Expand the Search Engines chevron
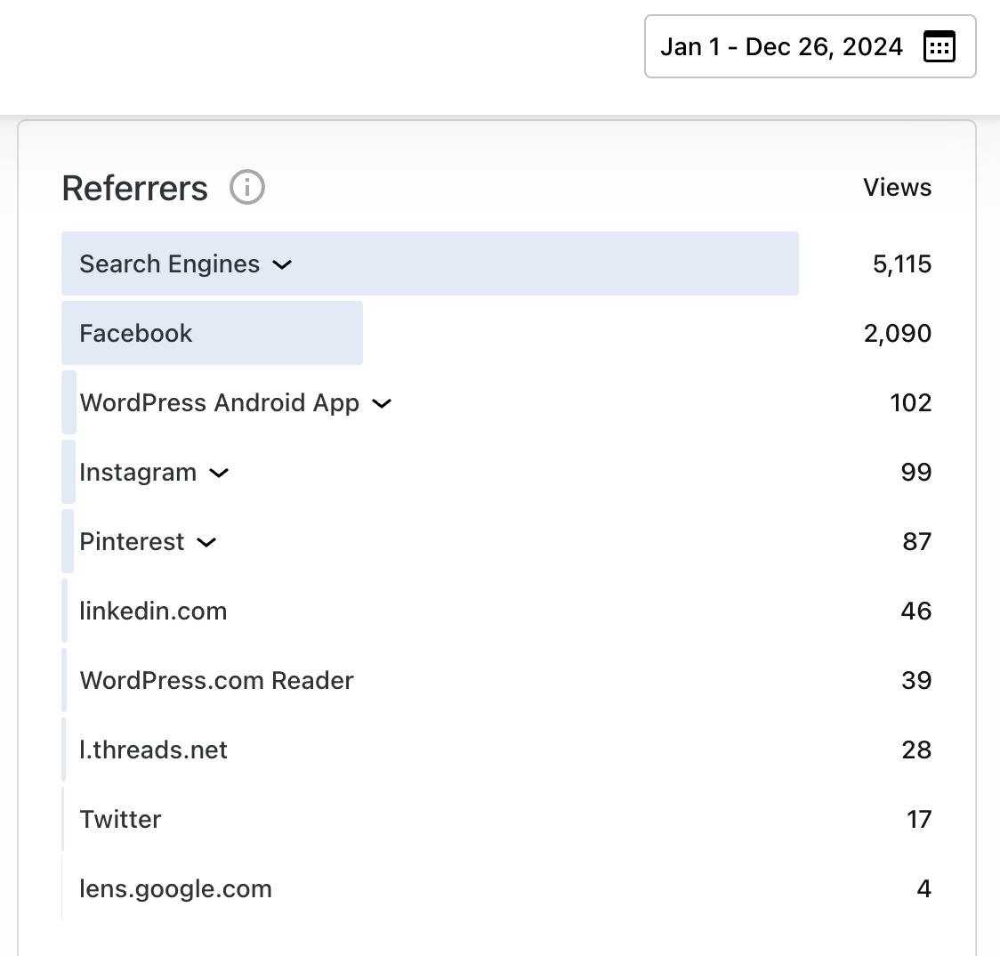The height and width of the screenshot is (956, 1000). (x=282, y=264)
